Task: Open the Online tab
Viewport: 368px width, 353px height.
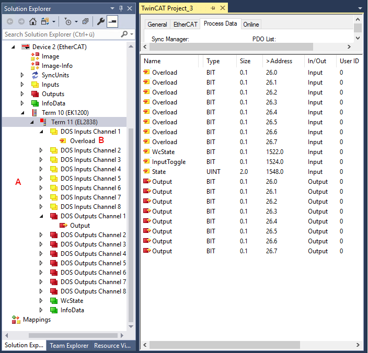Action: coord(251,24)
